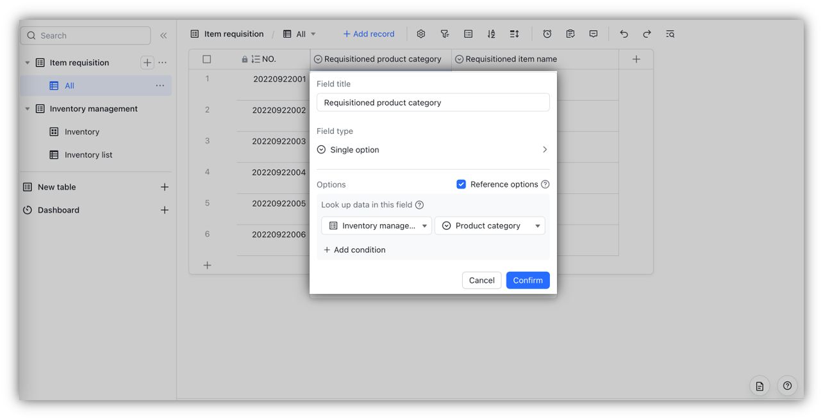823x420 pixels.
Task: Open the Item requisition breadcrumb menu
Action: coord(233,33)
